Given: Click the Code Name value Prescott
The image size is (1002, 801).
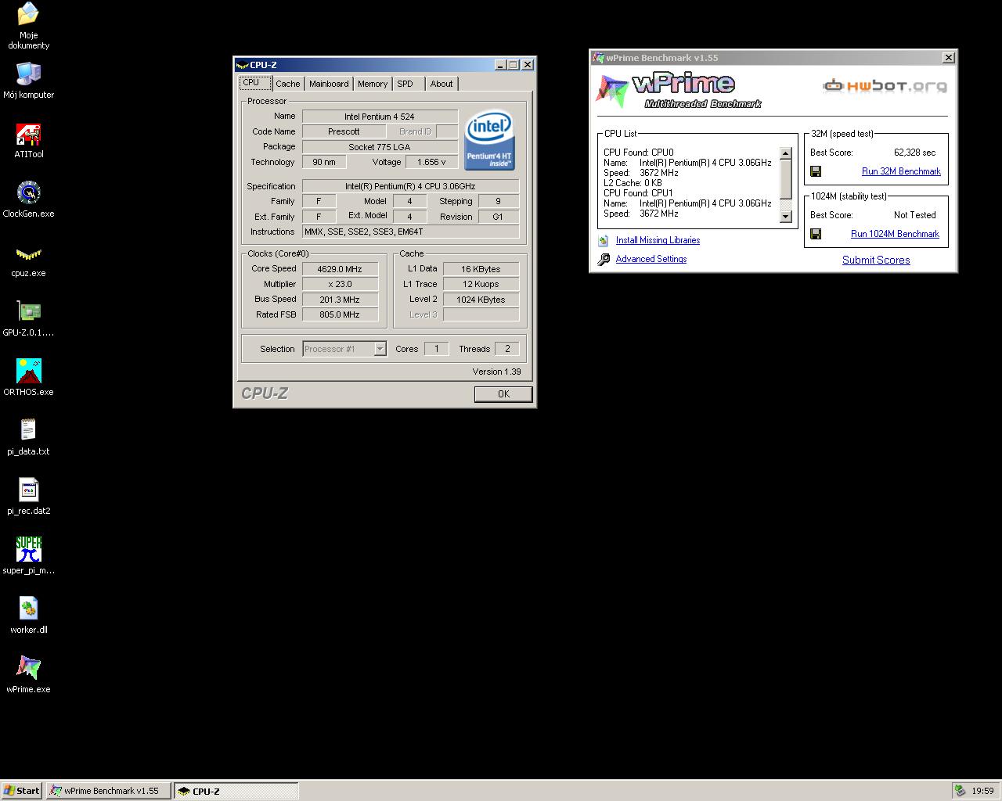Looking at the screenshot, I should pyautogui.click(x=344, y=131).
